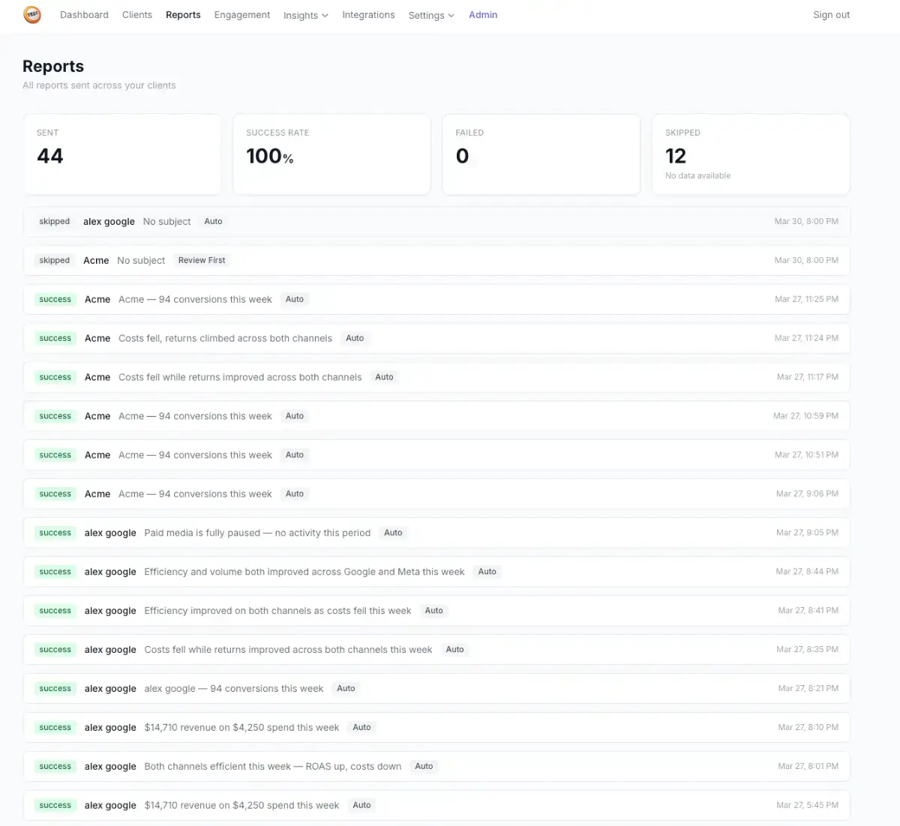Open the Settings dropdown menu
Image resolution: width=900 pixels, height=826 pixels.
(x=430, y=16)
